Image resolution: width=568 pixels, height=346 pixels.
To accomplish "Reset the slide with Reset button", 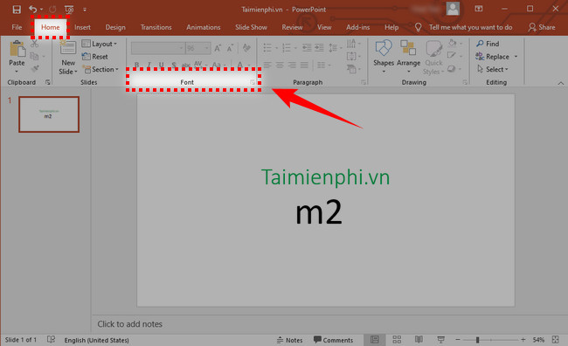I will click(94, 57).
